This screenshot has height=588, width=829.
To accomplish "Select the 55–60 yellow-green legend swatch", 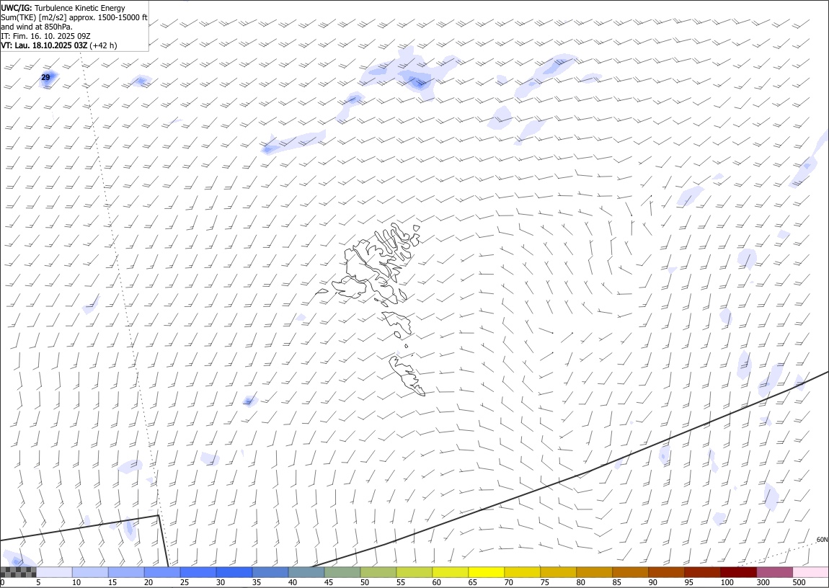I will (414, 572).
